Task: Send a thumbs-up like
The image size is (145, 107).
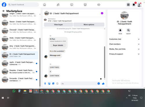Action: pyautogui.click(x=103, y=84)
